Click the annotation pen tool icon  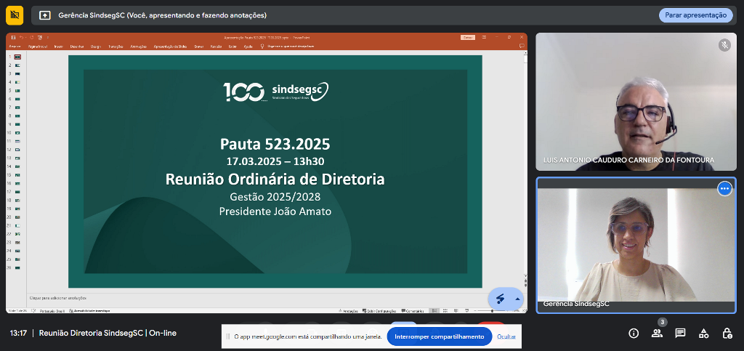coord(500,299)
